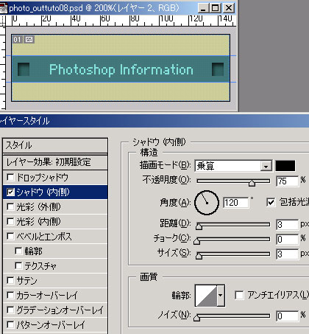Click the 不透明度 value field showing 75
309x334 pixels.
click(x=287, y=181)
